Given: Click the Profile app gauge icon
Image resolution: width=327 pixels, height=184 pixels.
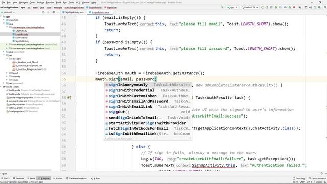Looking at the screenshot, I should [x=285, y=7].
